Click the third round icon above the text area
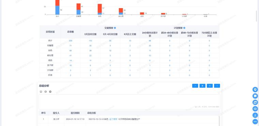This screenshot has height=126, width=259. [50, 92]
